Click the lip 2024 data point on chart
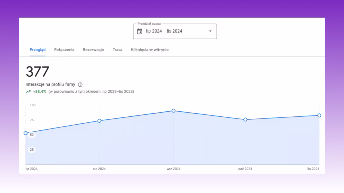The image size is (344, 193). pos(26,133)
